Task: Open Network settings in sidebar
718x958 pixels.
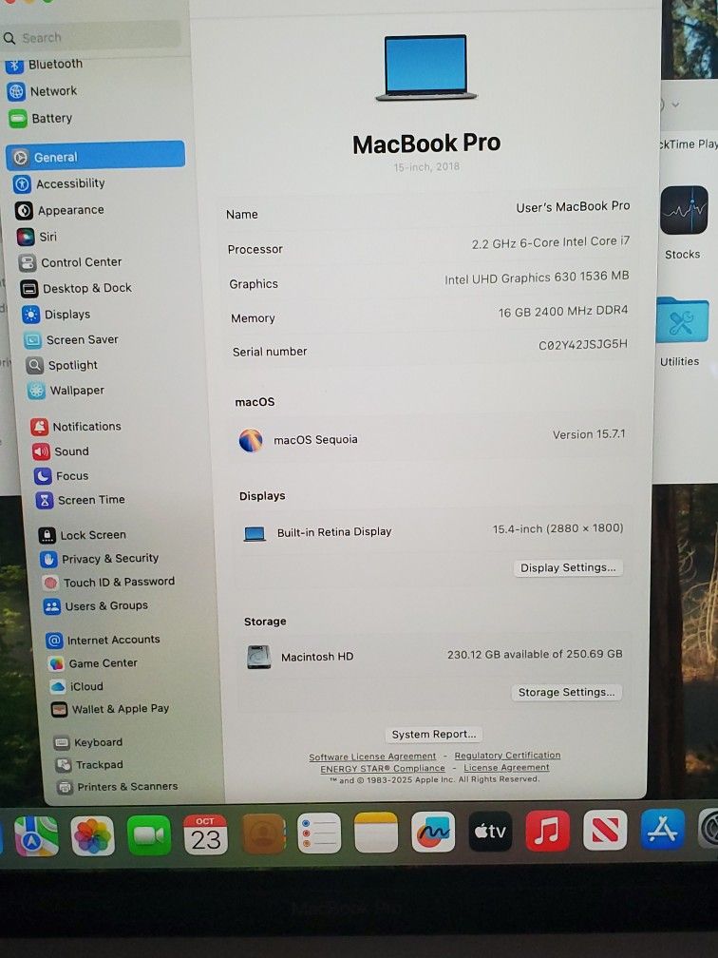Action: tap(42, 91)
